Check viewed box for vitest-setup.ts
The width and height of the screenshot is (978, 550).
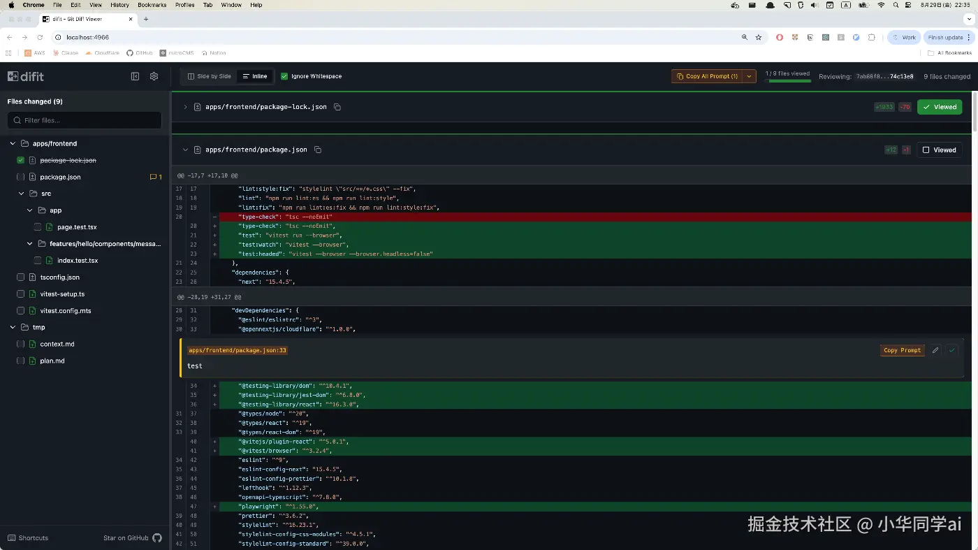21,294
